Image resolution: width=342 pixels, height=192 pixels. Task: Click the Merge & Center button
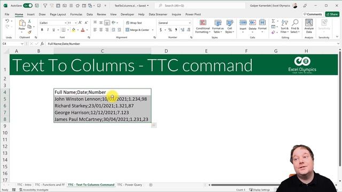coord(138,30)
